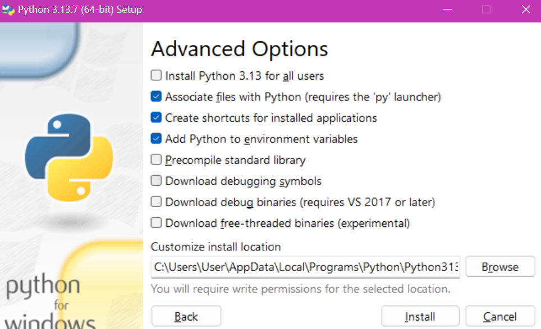Tick Download debug binaries option
541x329 pixels.
click(x=156, y=202)
